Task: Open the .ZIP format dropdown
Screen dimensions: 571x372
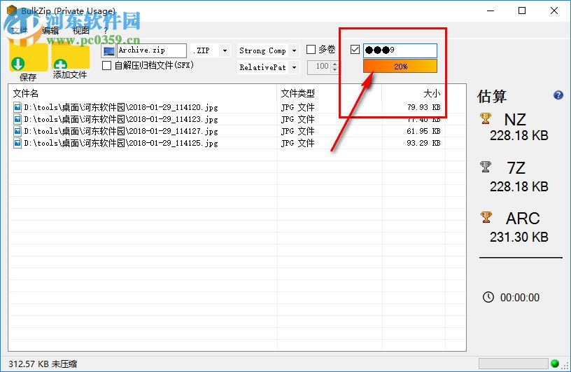Action: pyautogui.click(x=225, y=50)
